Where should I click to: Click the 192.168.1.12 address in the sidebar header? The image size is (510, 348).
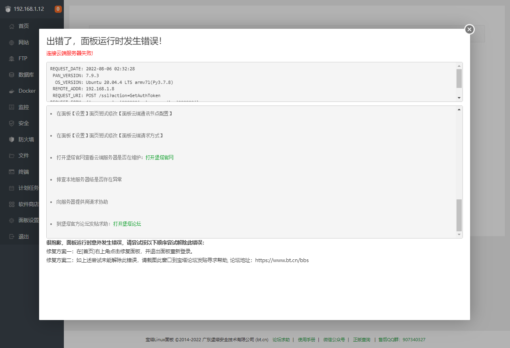pos(29,9)
